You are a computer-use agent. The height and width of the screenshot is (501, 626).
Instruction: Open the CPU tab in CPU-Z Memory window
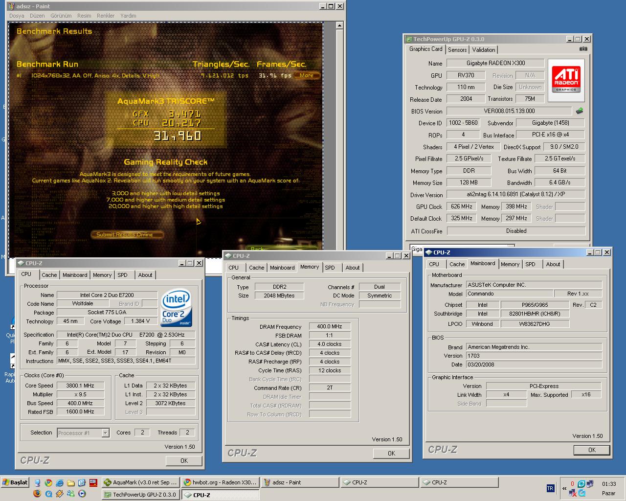[x=234, y=268]
